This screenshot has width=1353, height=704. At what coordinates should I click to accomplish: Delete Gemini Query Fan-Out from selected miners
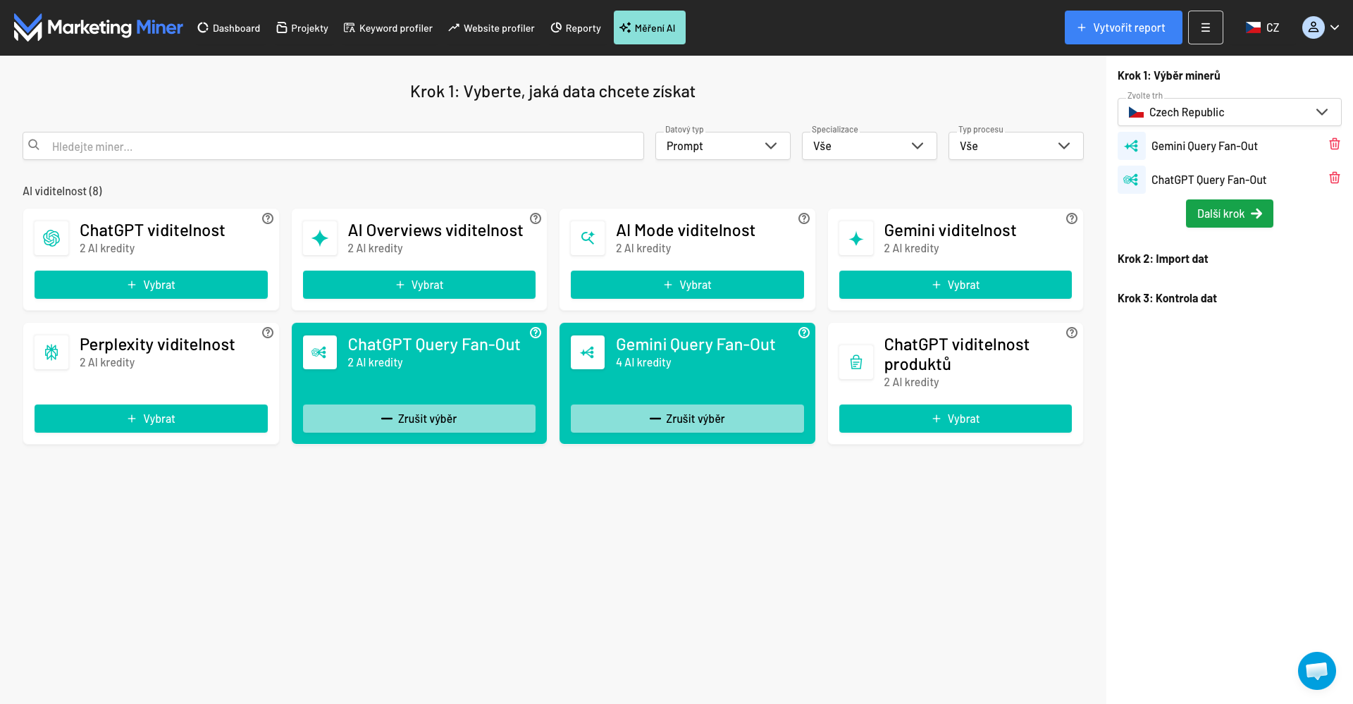(x=1334, y=144)
